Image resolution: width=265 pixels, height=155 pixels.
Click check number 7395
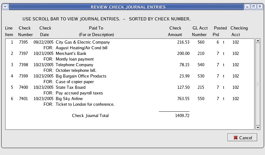point(23,42)
